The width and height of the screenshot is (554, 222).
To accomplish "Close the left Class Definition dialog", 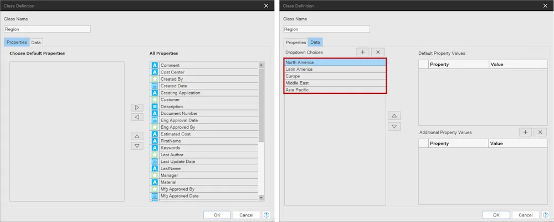I will (x=266, y=6).
